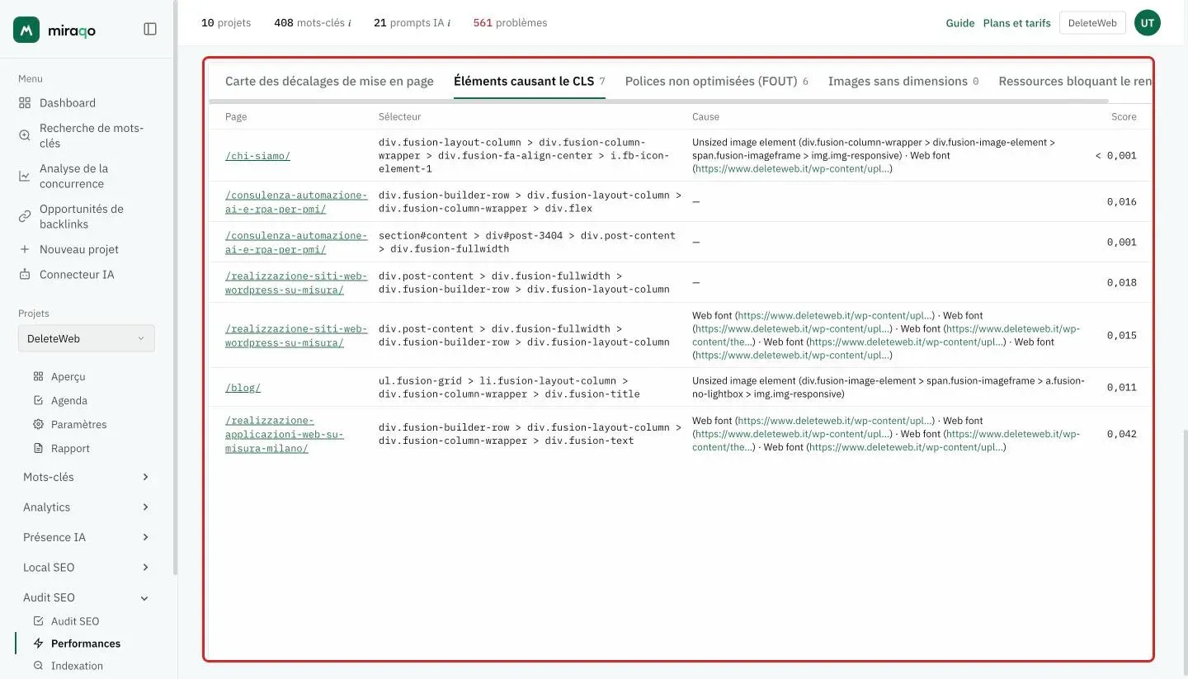Viewport: 1188px width, 679px height.
Task: Switch to Carte des décalages de mise en page tab
Action: tap(329, 81)
